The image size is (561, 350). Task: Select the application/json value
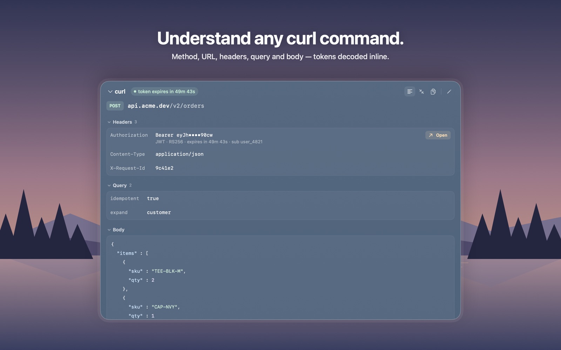point(180,154)
